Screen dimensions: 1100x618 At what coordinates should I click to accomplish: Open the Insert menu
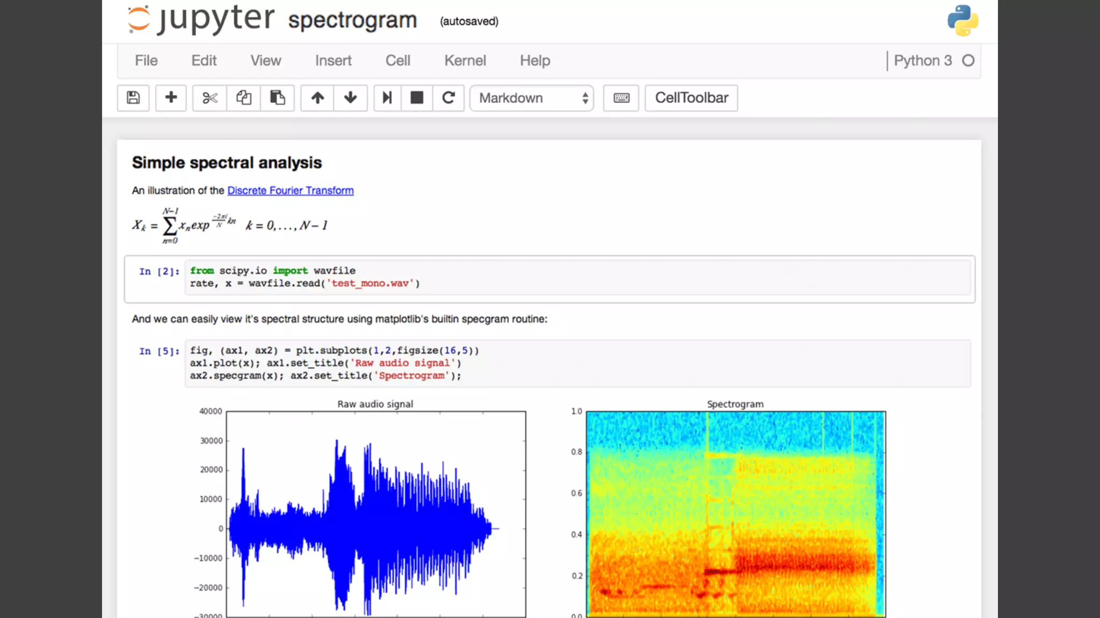point(333,61)
